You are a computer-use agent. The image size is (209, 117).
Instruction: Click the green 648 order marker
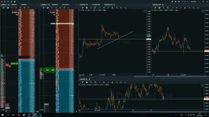click(x=47, y=70)
